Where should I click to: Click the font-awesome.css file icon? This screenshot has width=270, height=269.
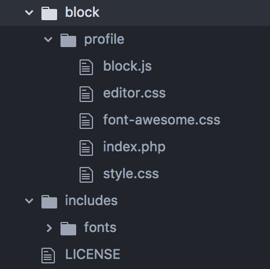pyautogui.click(x=86, y=121)
